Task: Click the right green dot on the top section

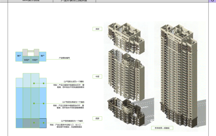Action: coord(44,83)
